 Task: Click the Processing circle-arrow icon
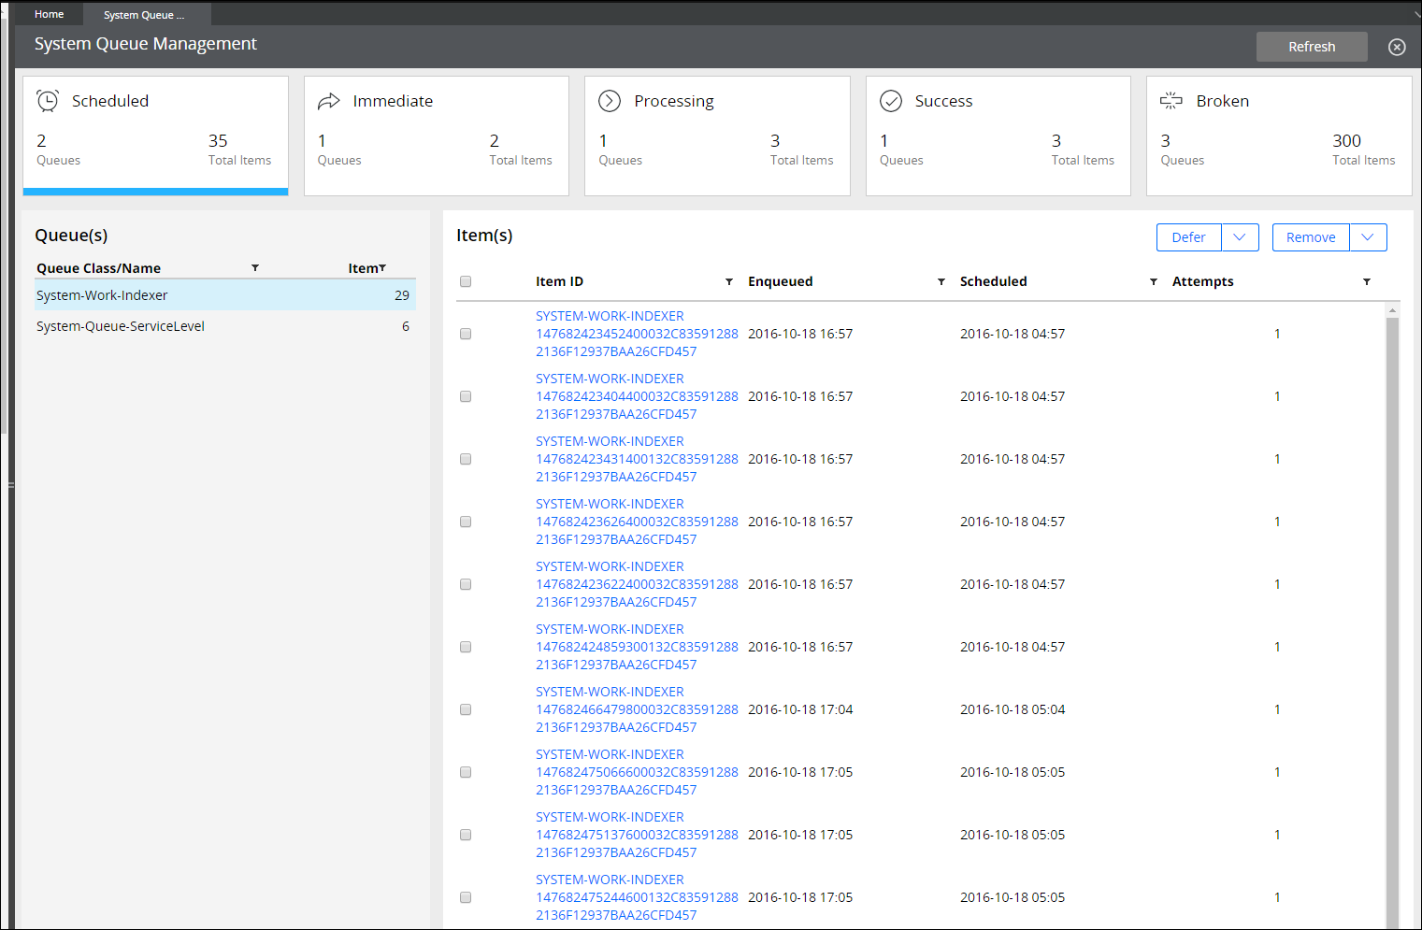coord(610,100)
